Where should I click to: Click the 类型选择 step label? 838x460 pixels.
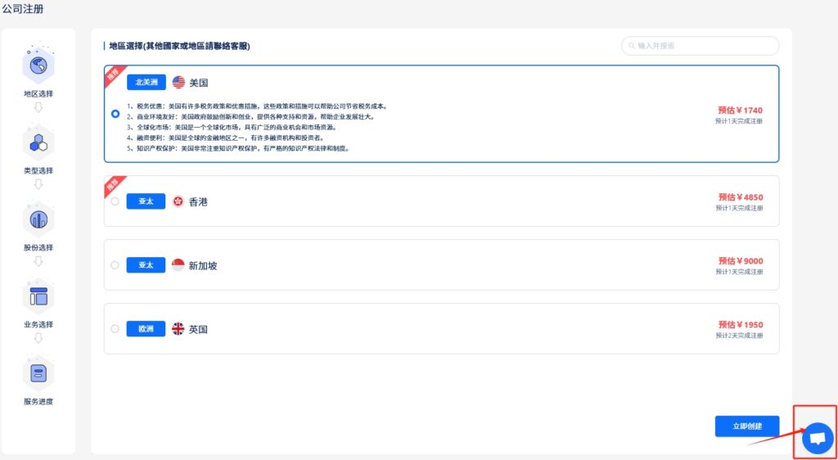coord(38,171)
